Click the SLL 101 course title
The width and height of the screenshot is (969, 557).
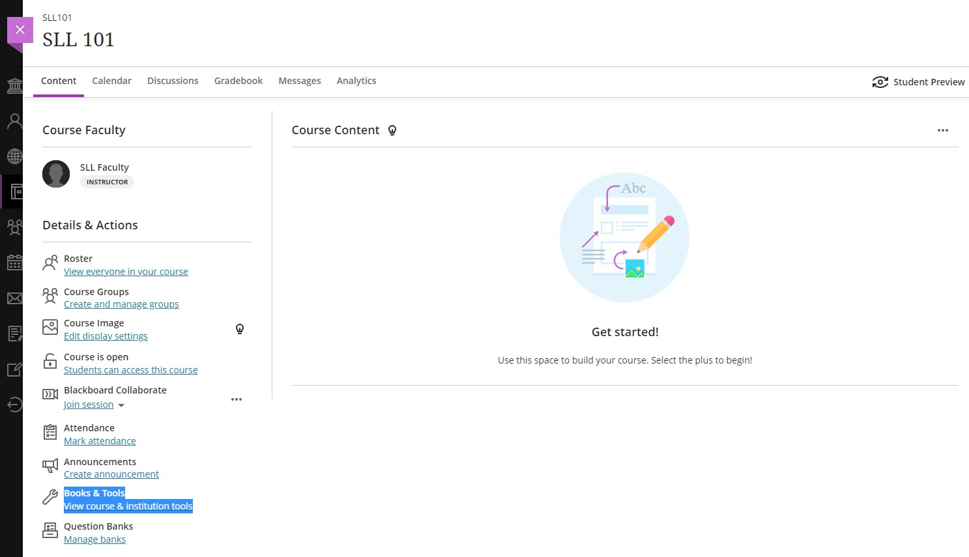click(x=78, y=40)
